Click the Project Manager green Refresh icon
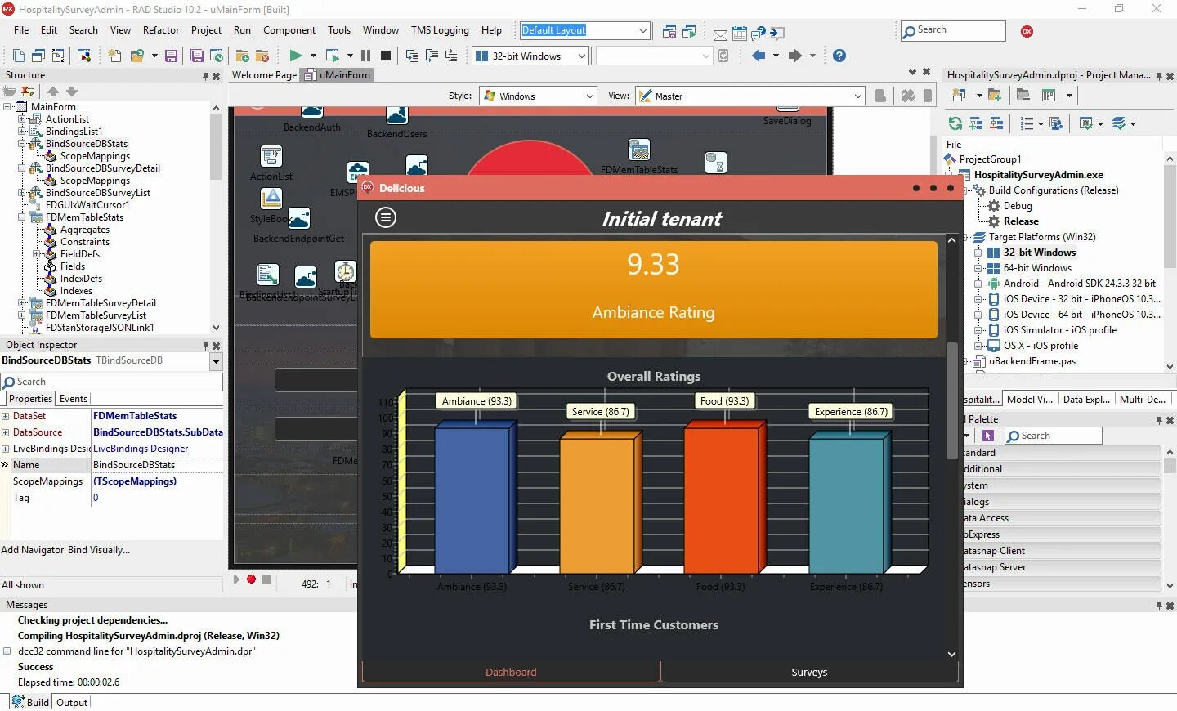 (955, 123)
